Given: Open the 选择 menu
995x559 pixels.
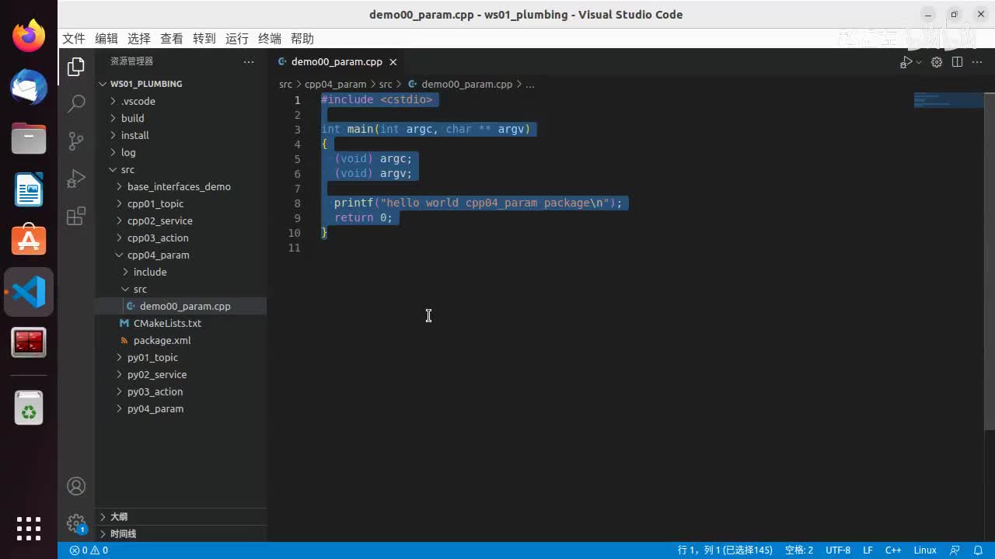Looking at the screenshot, I should [139, 39].
